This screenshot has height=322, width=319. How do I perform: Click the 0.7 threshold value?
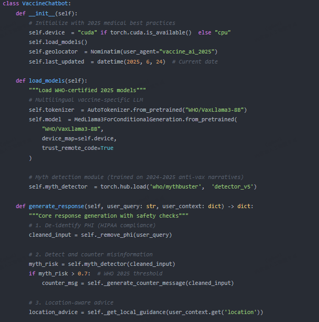83,274
